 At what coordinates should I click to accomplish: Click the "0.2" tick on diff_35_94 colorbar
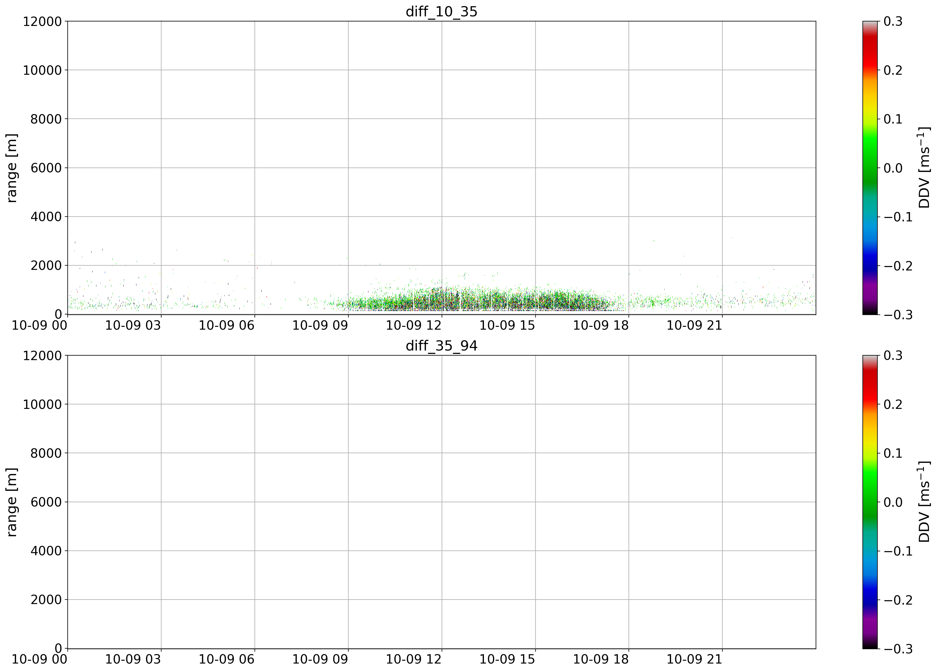click(893, 404)
